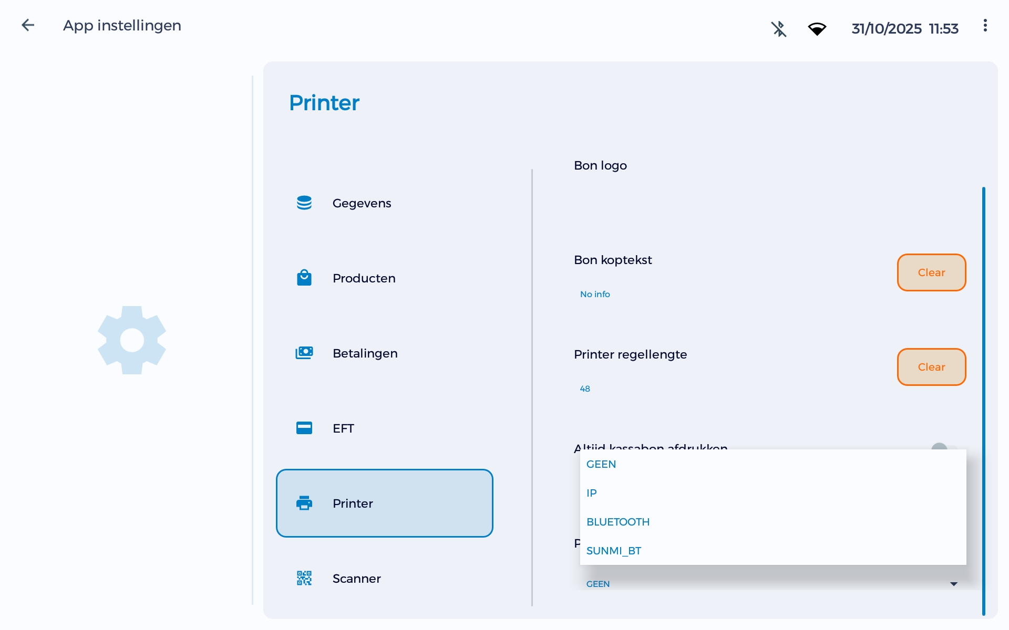The width and height of the screenshot is (1009, 630).
Task: Select BLUETOOTH from the dropdown list
Action: click(x=618, y=522)
